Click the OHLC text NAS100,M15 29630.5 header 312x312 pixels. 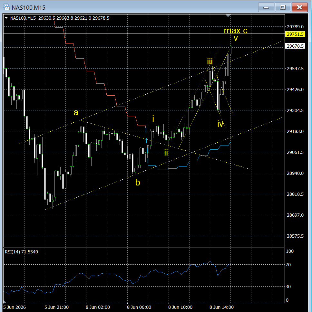[60, 18]
